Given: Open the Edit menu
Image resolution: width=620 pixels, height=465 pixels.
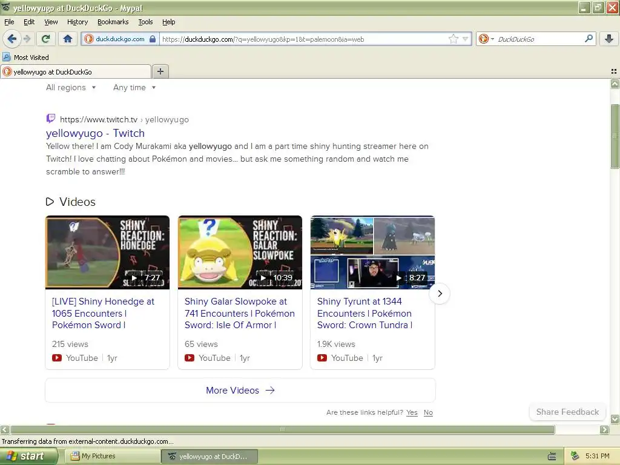Looking at the screenshot, I should tap(29, 22).
